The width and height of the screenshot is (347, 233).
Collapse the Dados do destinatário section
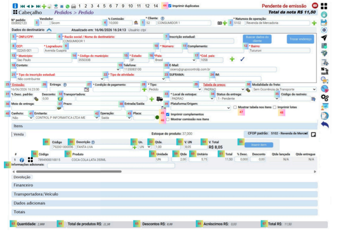click(49, 30)
